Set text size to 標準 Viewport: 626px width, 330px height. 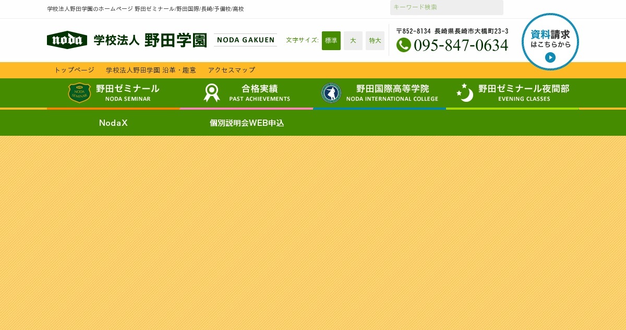(331, 41)
